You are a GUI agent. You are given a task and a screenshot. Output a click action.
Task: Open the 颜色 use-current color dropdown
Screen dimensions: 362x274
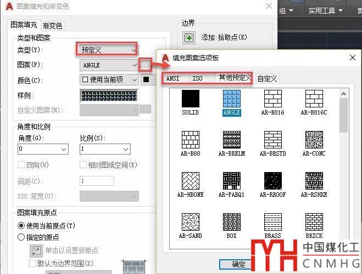[109, 80]
